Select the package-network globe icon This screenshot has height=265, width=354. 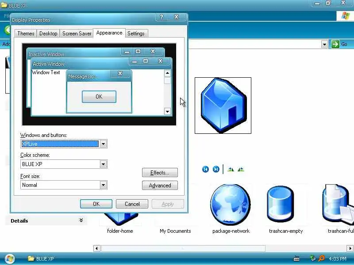tap(231, 204)
